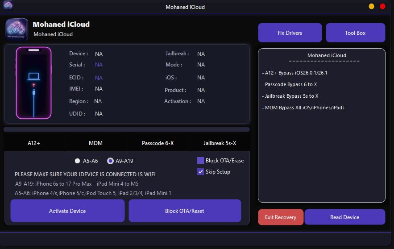Image resolution: width=394 pixels, height=249 pixels.
Task: Open the MDM tab
Action: [x=96, y=143]
